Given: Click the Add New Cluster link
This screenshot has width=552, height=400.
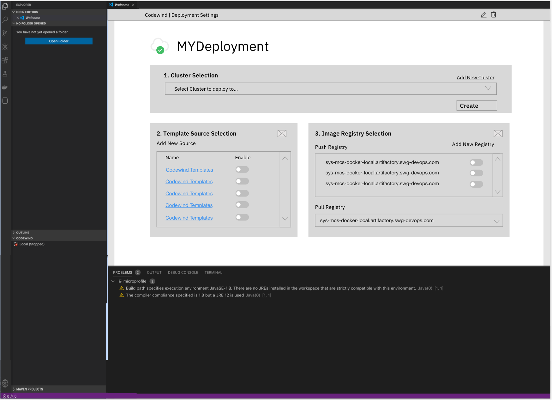Looking at the screenshot, I should (475, 77).
